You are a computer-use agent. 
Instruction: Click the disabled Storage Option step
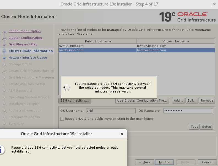click(x=20, y=64)
